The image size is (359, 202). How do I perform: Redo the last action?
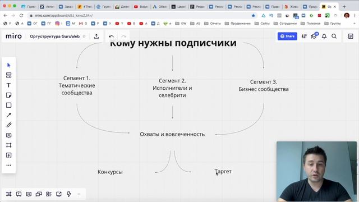coord(123,36)
